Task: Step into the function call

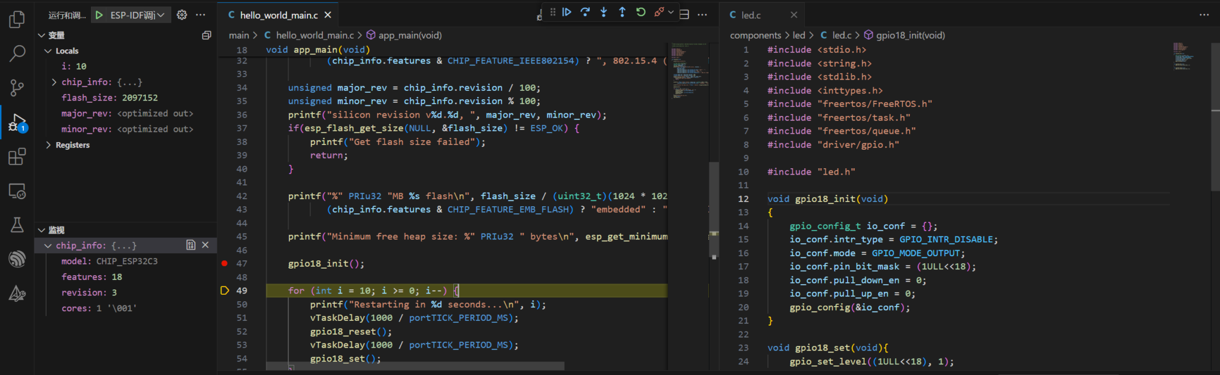Action: click(603, 12)
